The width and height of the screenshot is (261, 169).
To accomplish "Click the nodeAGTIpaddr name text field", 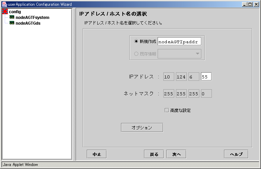I will tap(179, 42).
